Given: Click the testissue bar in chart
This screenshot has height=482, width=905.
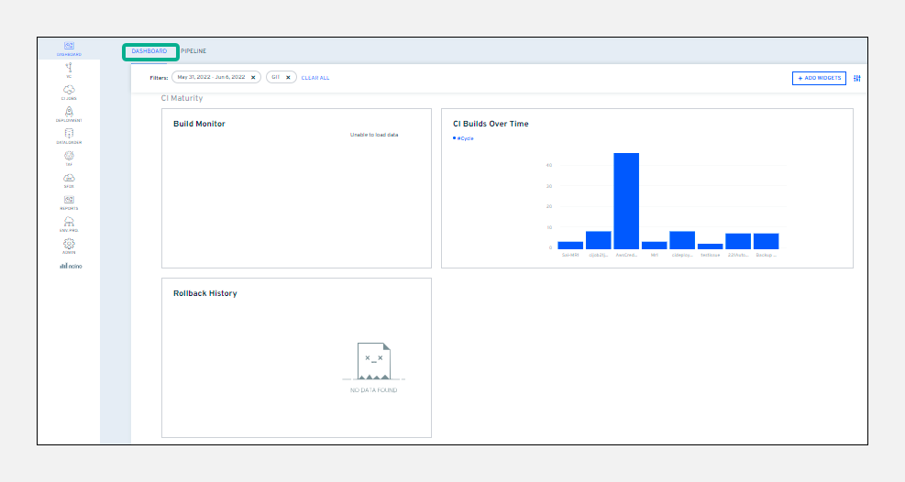Looking at the screenshot, I should 710,246.
